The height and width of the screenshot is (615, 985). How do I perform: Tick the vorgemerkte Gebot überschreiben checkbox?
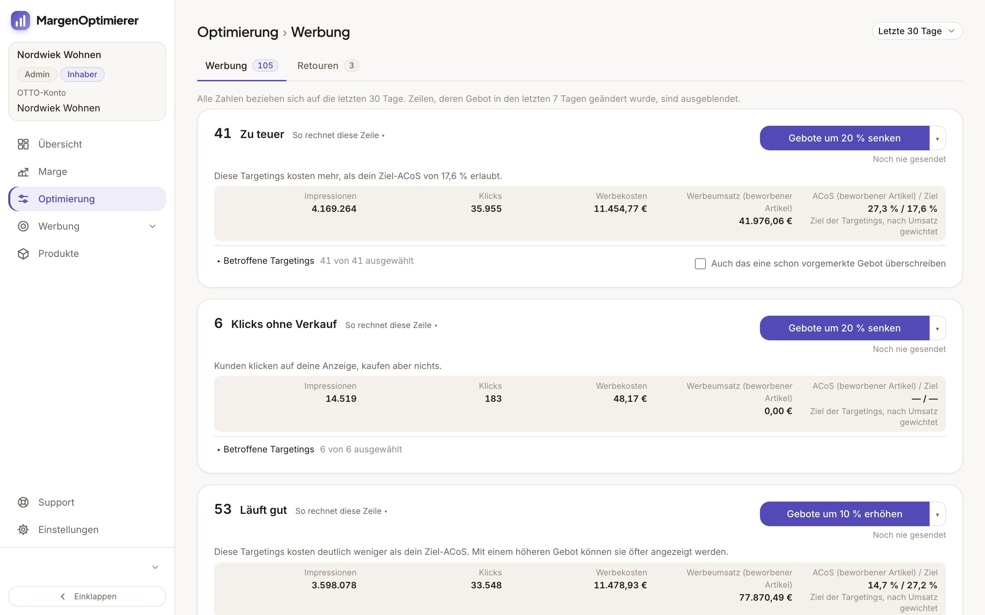click(x=700, y=263)
